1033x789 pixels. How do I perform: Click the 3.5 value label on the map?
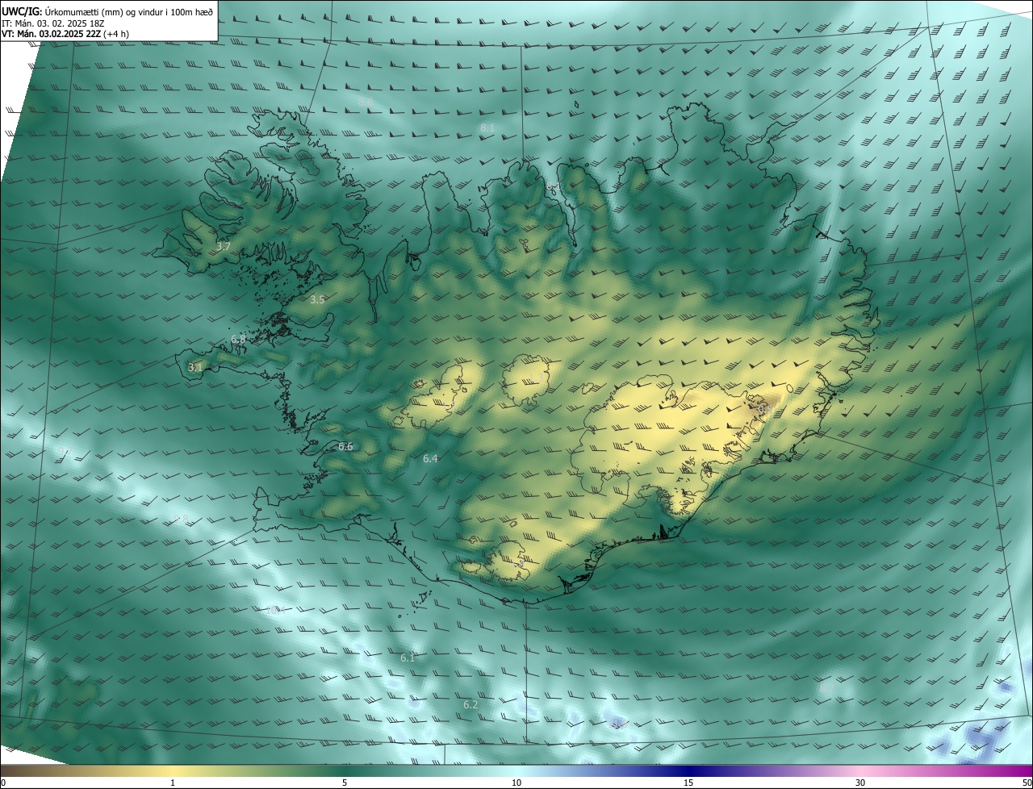point(317,299)
